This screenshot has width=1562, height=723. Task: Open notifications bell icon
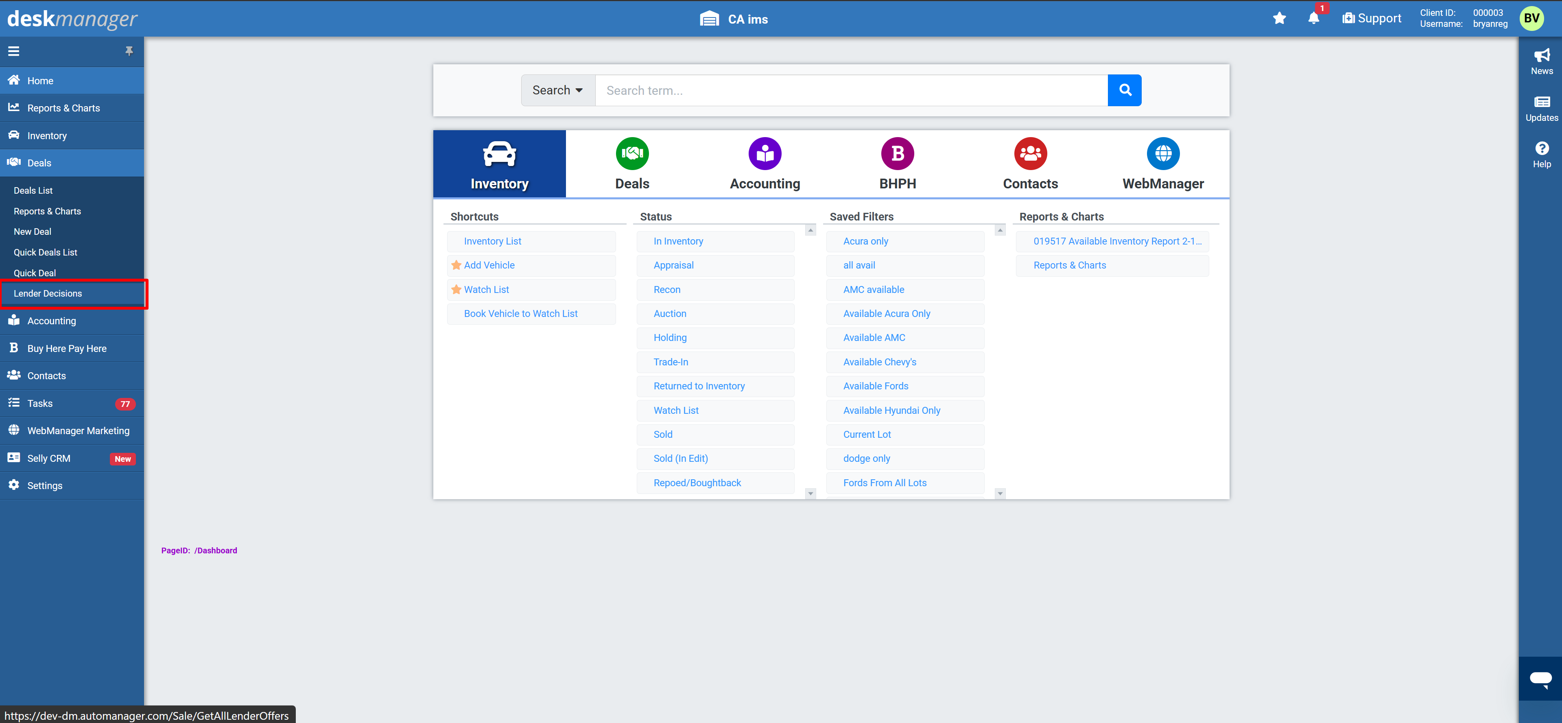pyautogui.click(x=1313, y=18)
